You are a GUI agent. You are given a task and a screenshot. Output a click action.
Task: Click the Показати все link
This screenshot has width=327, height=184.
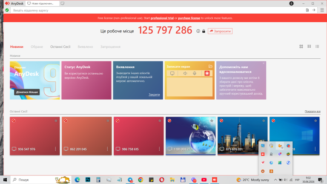pos(313,112)
